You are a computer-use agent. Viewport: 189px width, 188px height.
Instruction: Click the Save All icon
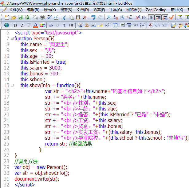click(x=27, y=17)
